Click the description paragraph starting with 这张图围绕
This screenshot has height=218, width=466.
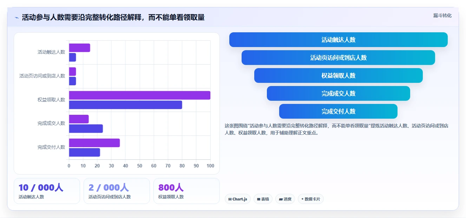pyautogui.click(x=336, y=129)
